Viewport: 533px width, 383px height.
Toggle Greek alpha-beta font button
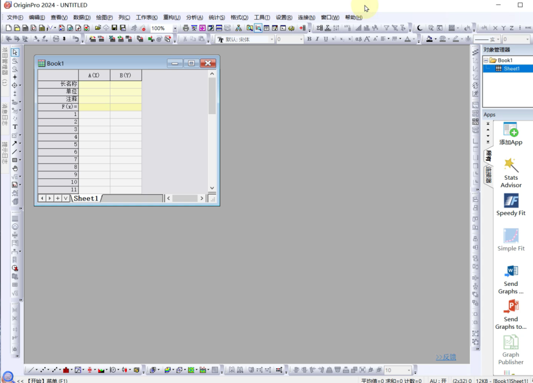pyautogui.click(x=358, y=39)
